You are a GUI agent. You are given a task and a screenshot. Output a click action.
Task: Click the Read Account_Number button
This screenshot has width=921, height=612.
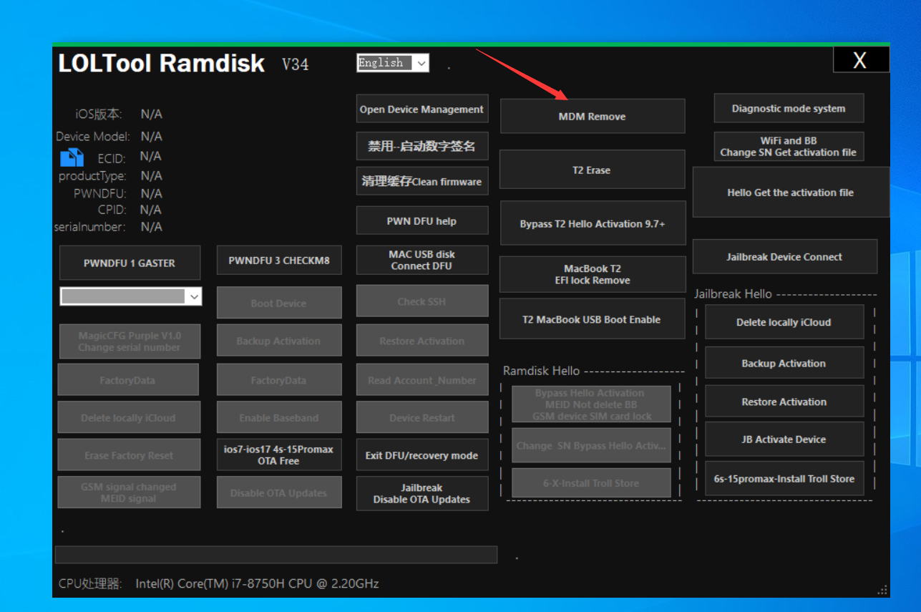422,380
